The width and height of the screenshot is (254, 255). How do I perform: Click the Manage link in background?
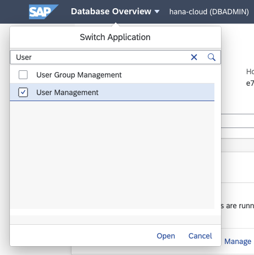(x=238, y=241)
